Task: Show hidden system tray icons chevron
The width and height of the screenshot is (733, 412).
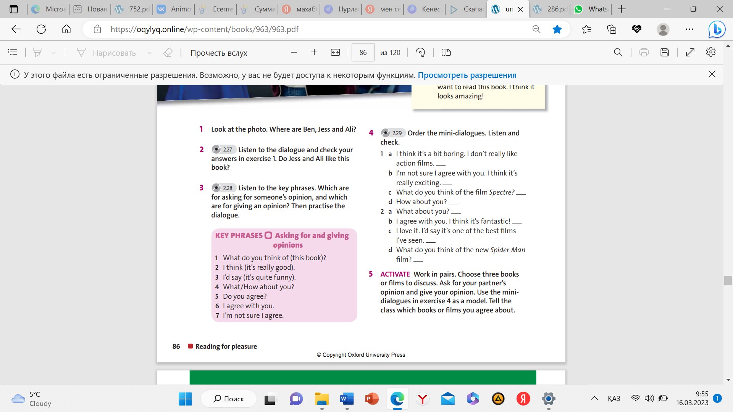Action: pyautogui.click(x=594, y=398)
